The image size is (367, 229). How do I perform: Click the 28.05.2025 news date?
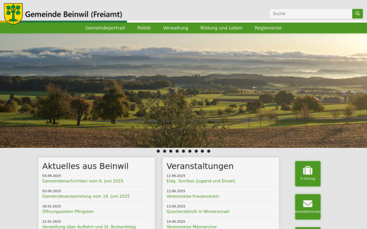(x=51, y=206)
